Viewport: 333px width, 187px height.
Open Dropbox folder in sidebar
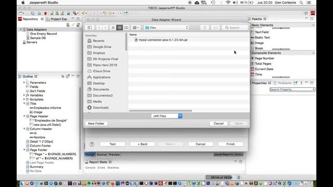[99, 53]
